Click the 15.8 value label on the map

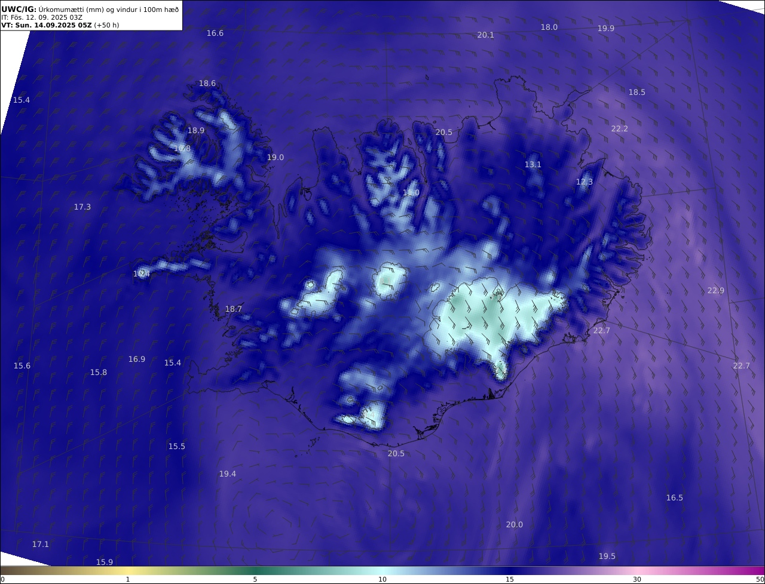99,373
